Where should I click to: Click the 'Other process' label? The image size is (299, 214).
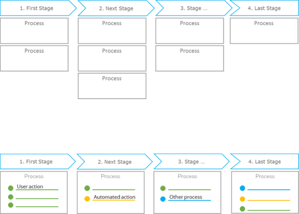186,197
